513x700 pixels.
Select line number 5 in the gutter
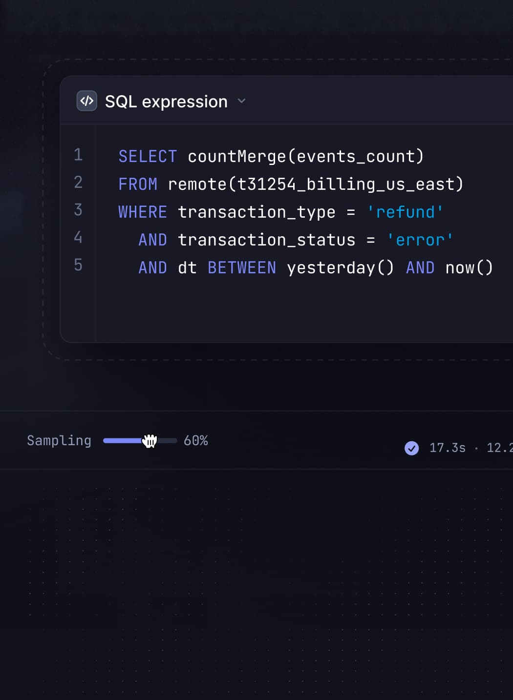tap(78, 265)
